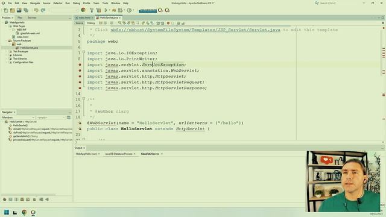Select the web package in Projects tree
Image resolution: width=386 pixels, height=217 pixels.
[19, 44]
